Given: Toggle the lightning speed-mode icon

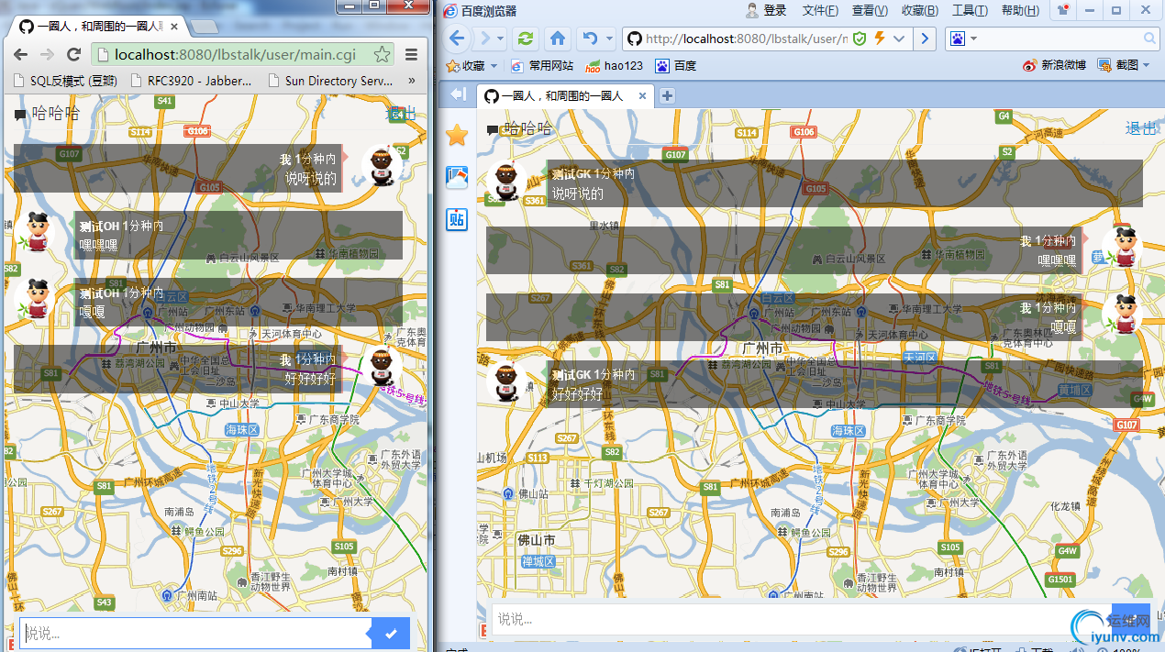Looking at the screenshot, I should pos(880,39).
